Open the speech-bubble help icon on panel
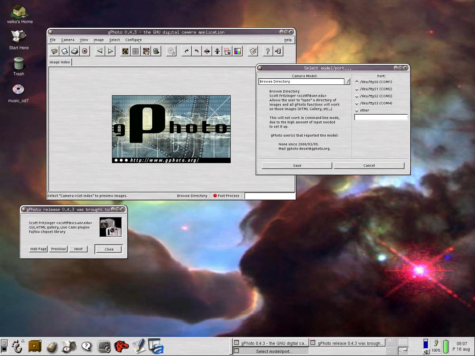The height and width of the screenshot is (356, 475). click(87, 347)
